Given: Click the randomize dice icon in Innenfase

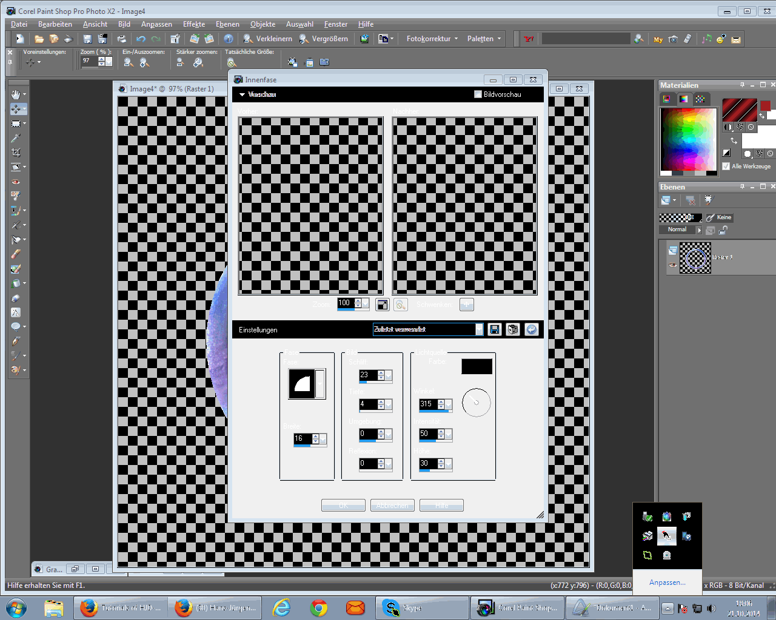Looking at the screenshot, I should click(513, 329).
